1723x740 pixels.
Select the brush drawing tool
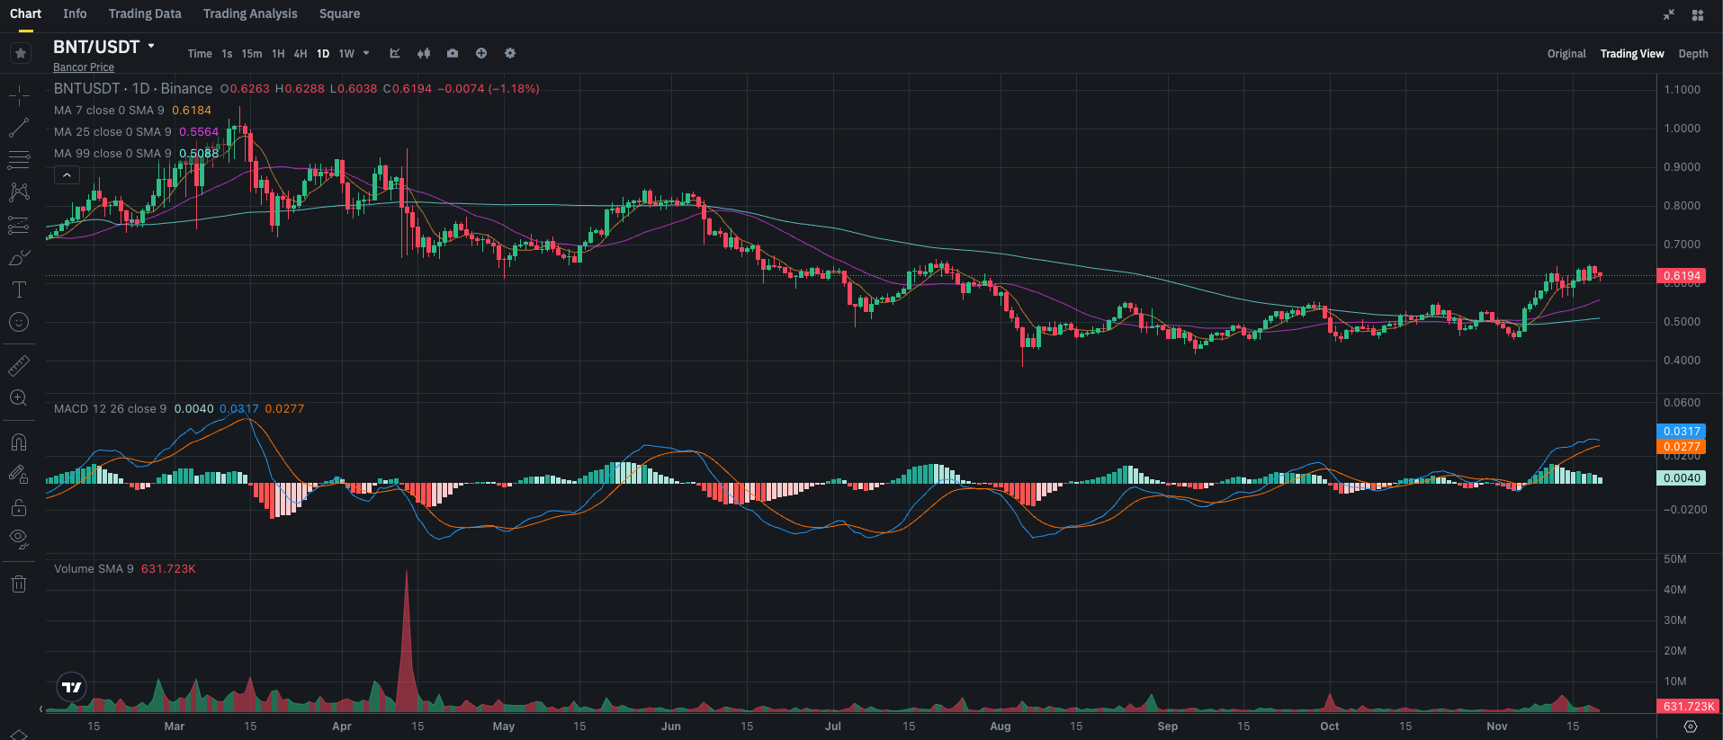pyautogui.click(x=19, y=258)
